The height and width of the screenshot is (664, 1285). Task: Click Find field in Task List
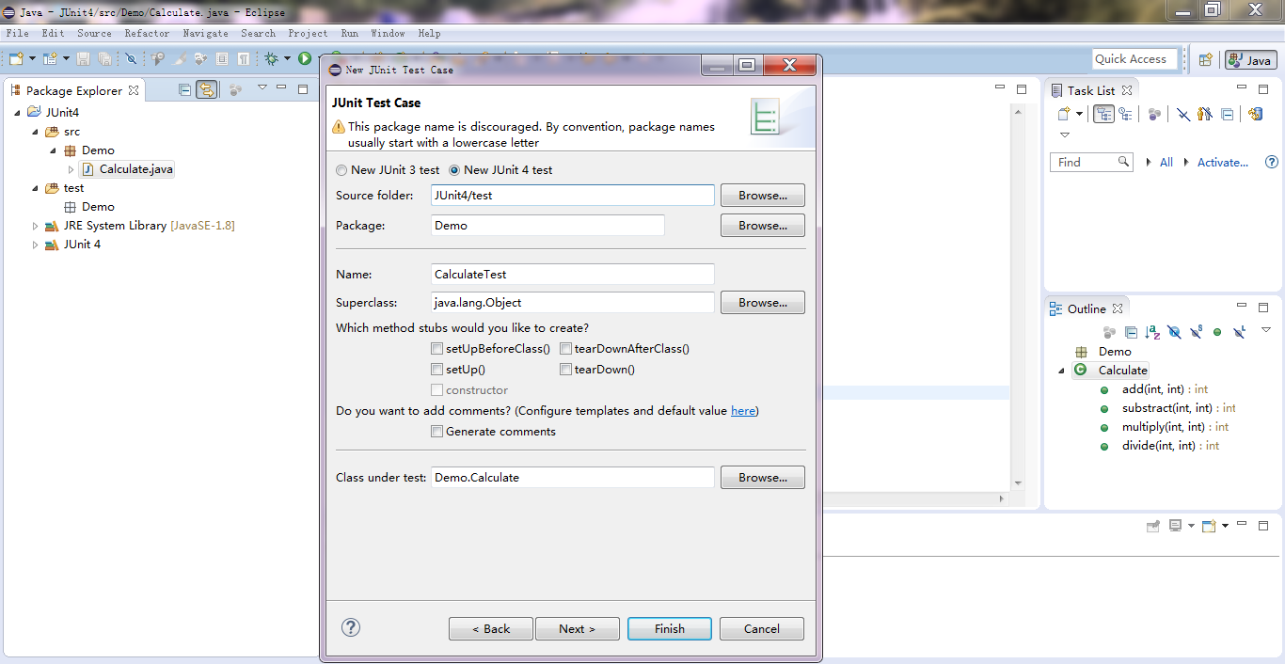[1091, 162]
